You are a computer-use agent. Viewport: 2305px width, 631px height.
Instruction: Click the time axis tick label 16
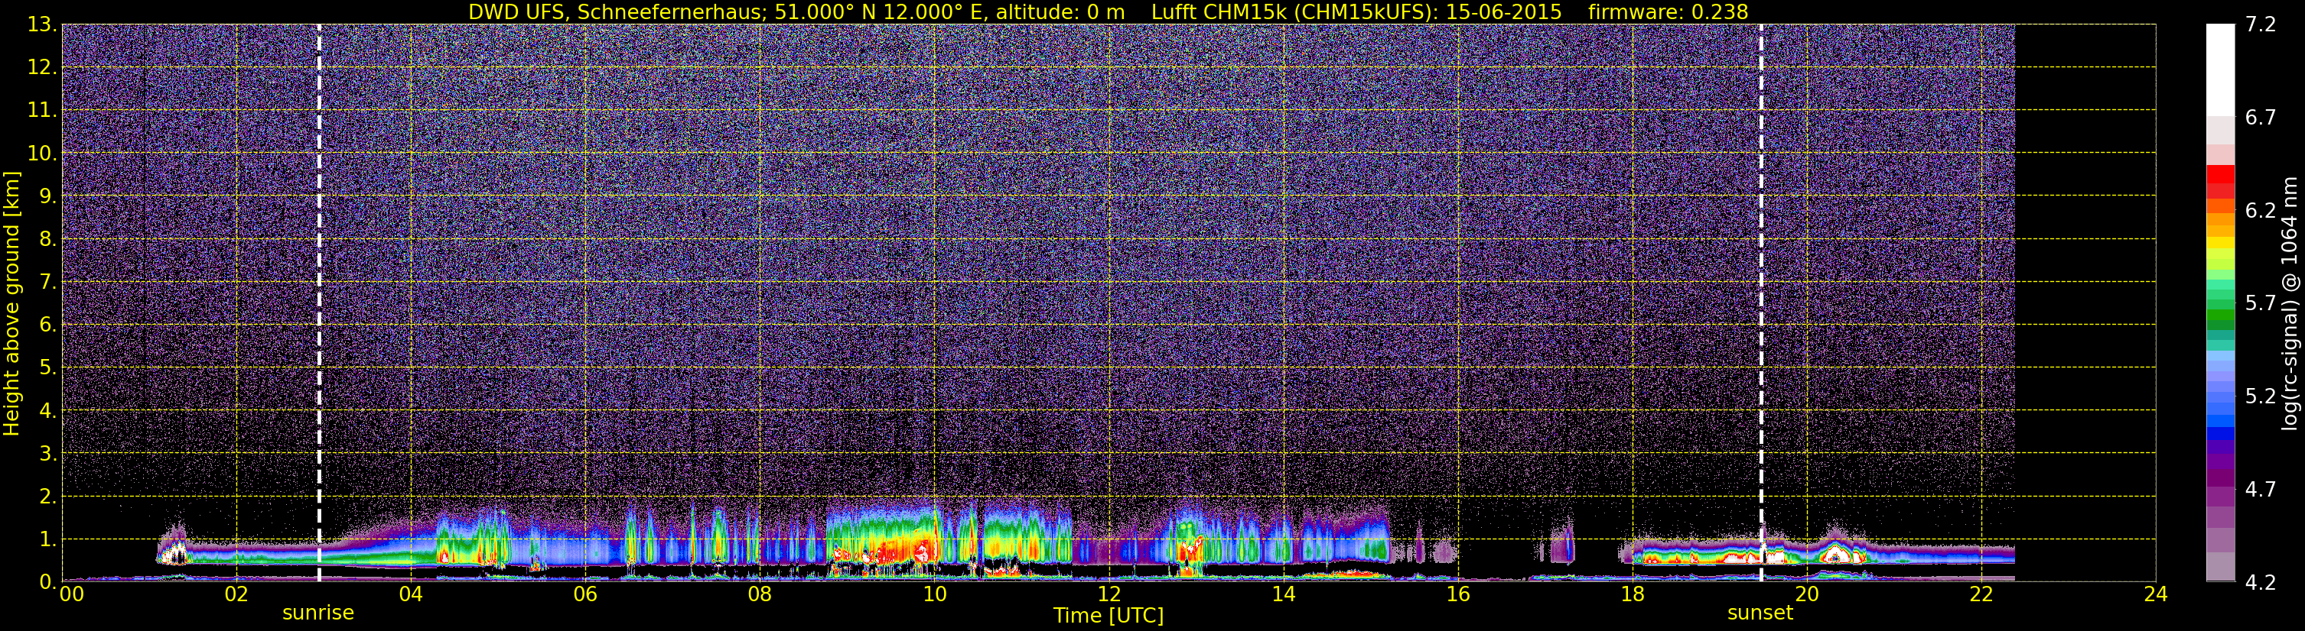point(1457,595)
